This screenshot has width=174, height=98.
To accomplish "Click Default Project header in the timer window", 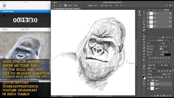I will coord(25,11).
